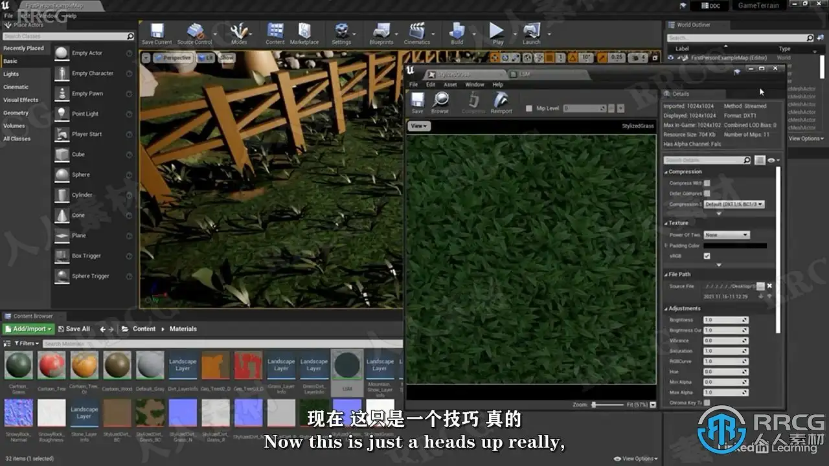Open the Modes toolbar button

[239, 34]
